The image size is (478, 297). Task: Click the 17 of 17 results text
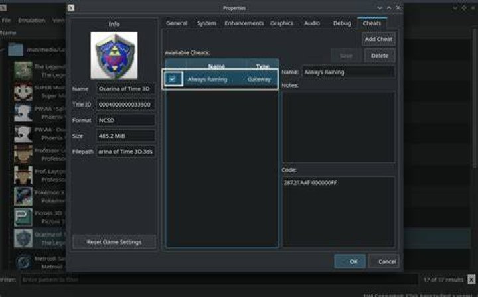(x=443, y=279)
